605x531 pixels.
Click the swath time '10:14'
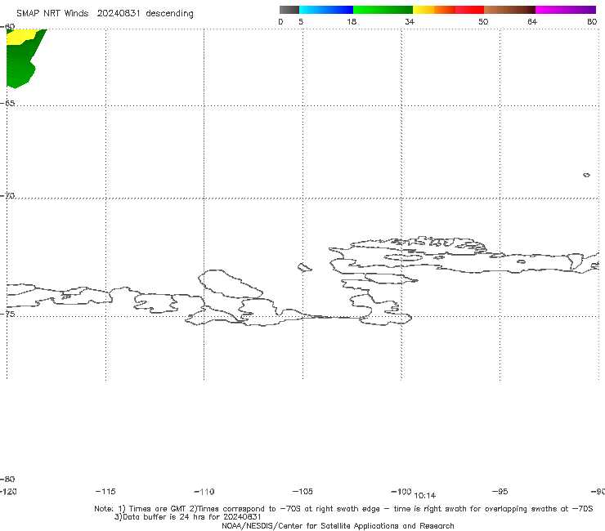[425, 496]
